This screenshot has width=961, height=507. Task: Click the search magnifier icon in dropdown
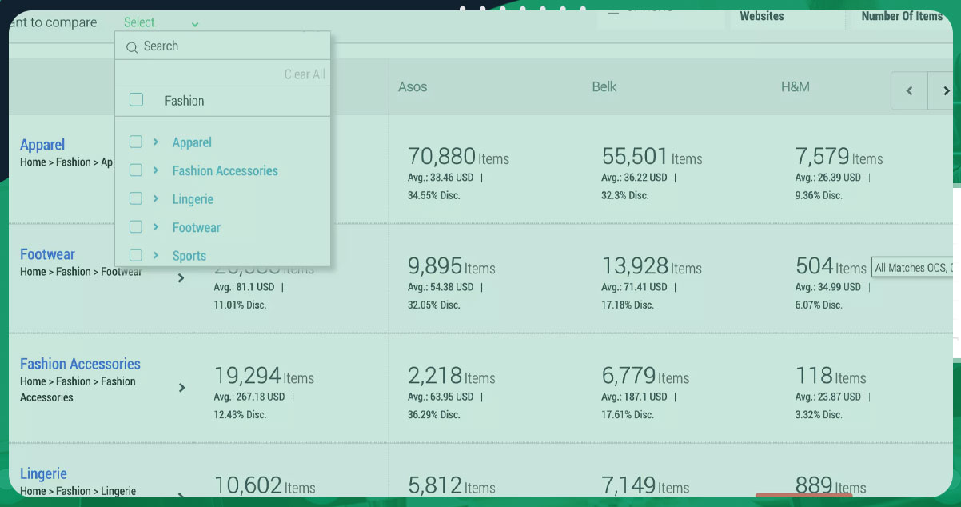coord(132,47)
